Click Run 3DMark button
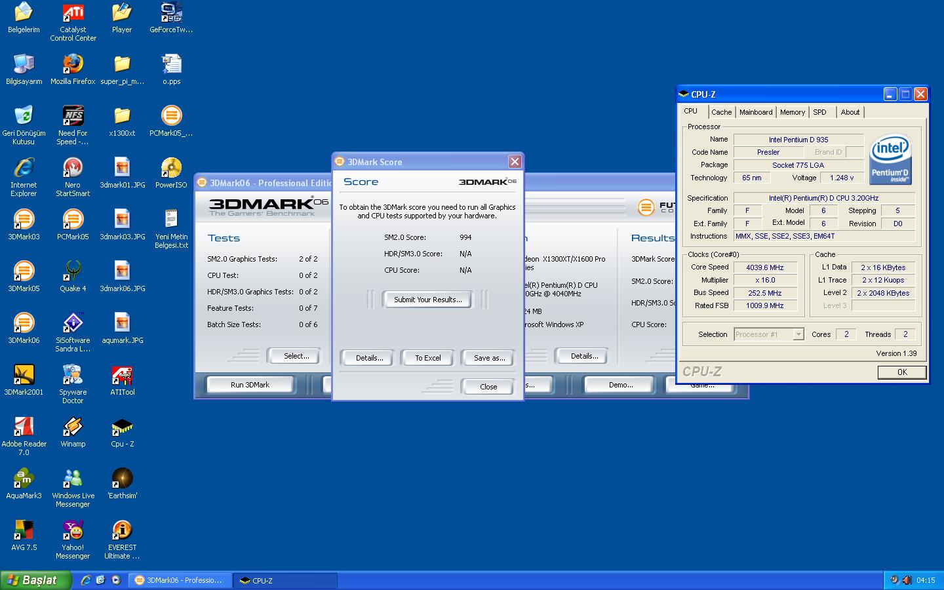The width and height of the screenshot is (944, 590). (x=250, y=385)
